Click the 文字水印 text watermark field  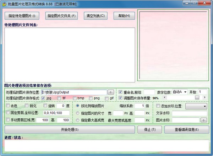pyautogui.click(x=190, y=113)
